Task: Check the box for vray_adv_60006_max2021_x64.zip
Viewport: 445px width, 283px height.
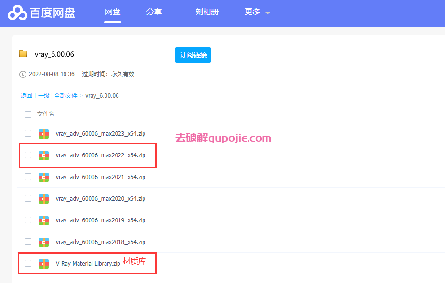Action: tap(28, 177)
